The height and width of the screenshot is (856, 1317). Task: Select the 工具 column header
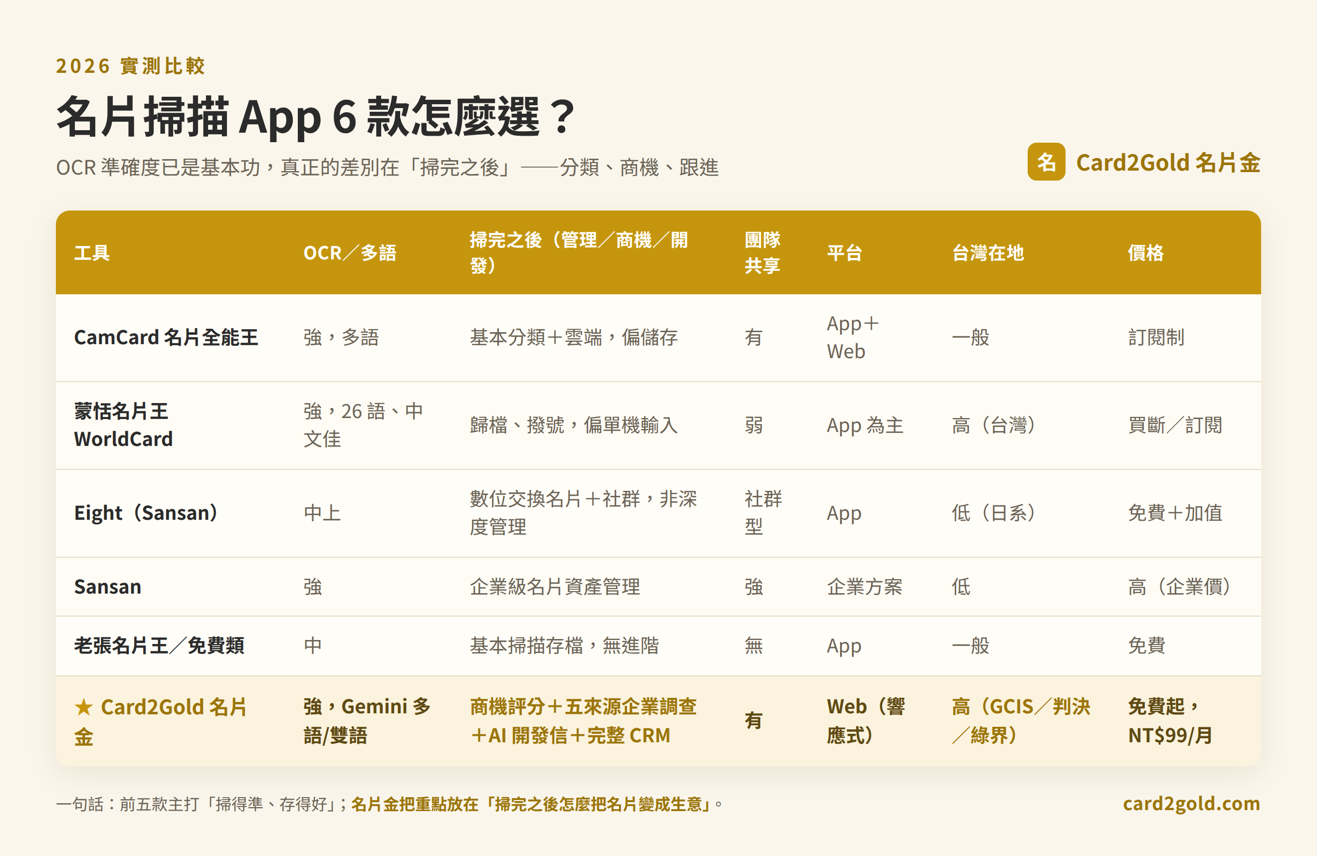(x=92, y=253)
